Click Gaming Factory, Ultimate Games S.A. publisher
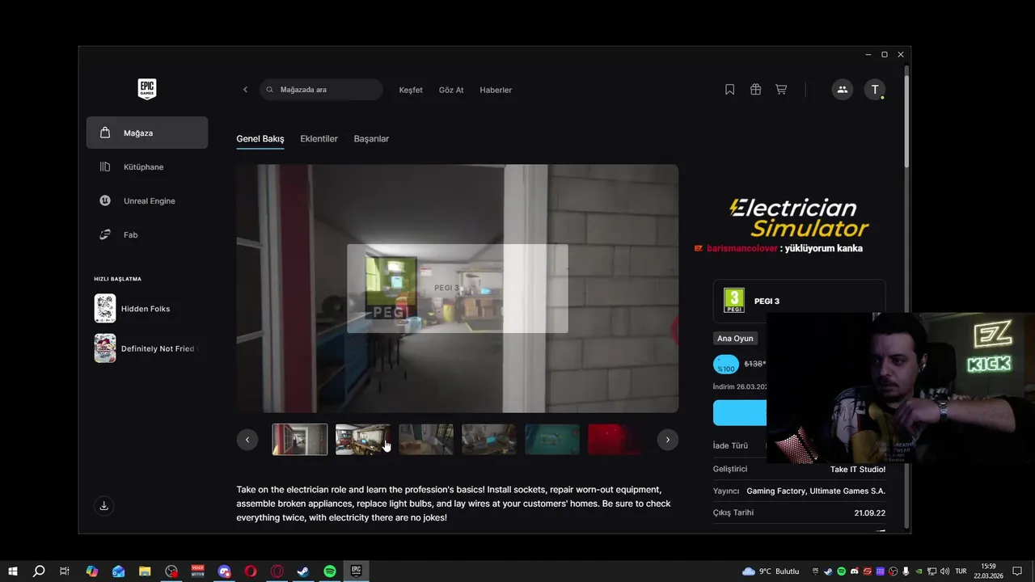Screen dimensions: 1035x582 click(x=816, y=491)
